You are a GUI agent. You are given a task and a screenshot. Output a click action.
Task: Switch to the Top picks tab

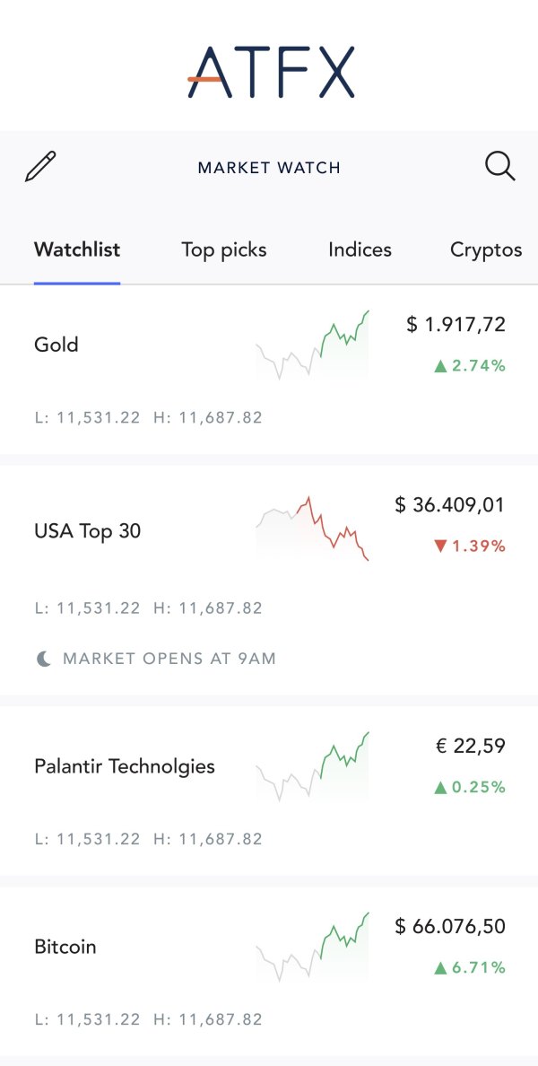[x=224, y=249]
